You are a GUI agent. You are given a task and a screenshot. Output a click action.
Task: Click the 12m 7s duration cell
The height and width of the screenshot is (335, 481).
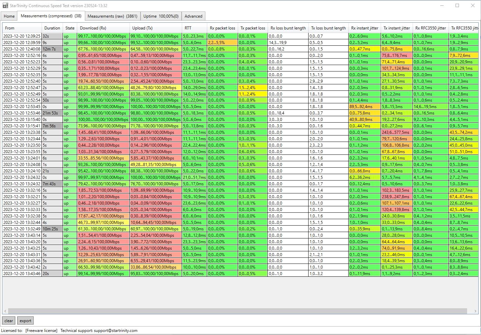point(52,49)
